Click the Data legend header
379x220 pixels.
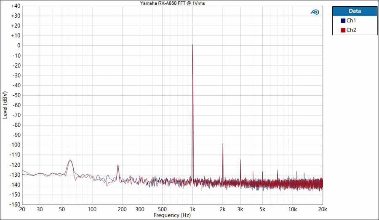click(355, 11)
